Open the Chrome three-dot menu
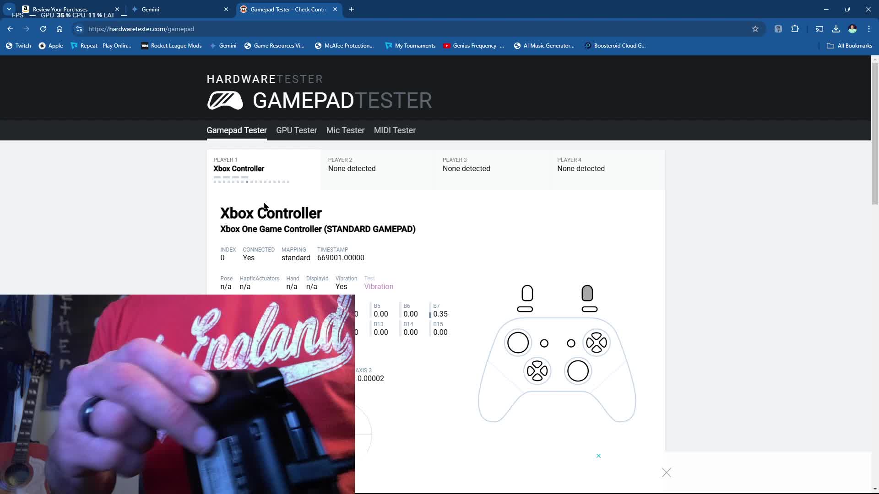Viewport: 879px width, 494px height. (869, 29)
